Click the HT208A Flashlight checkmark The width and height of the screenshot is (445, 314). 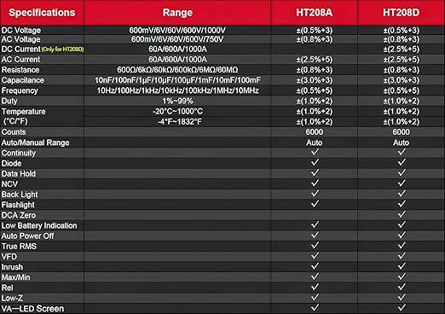(315, 204)
